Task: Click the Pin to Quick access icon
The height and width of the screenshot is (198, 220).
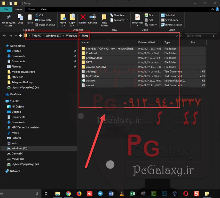Action: 9,18
